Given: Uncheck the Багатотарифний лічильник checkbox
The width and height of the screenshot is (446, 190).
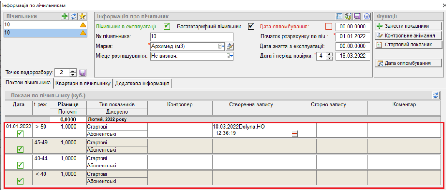Looking at the screenshot, I should (x=251, y=26).
